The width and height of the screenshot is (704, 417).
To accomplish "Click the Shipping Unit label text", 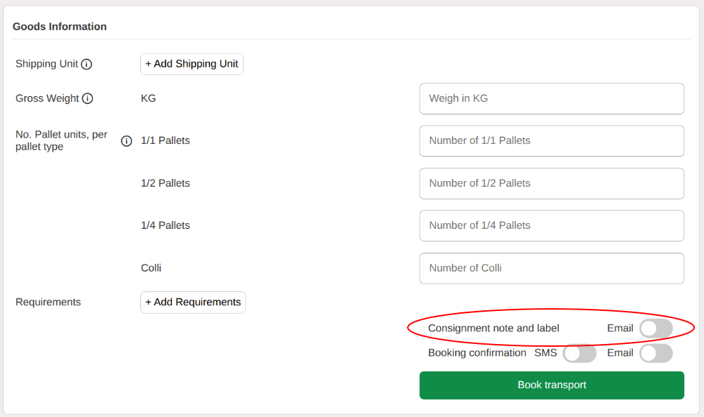I will 46,64.
